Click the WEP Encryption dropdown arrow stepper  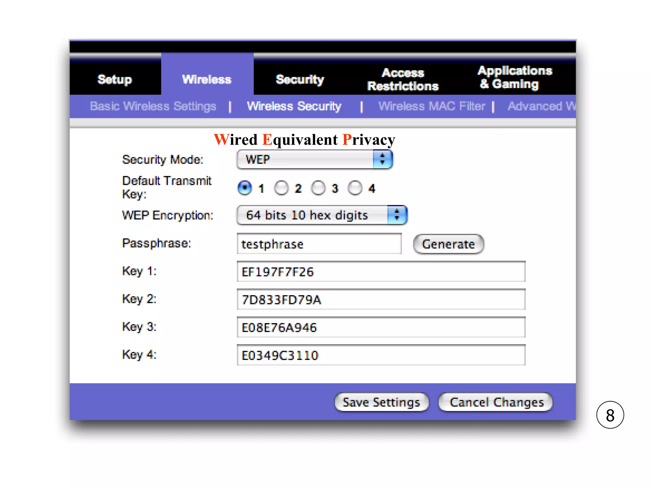click(x=397, y=215)
